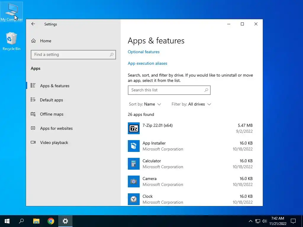Click the Search this list field
The height and width of the screenshot is (227, 303).
pos(169,90)
